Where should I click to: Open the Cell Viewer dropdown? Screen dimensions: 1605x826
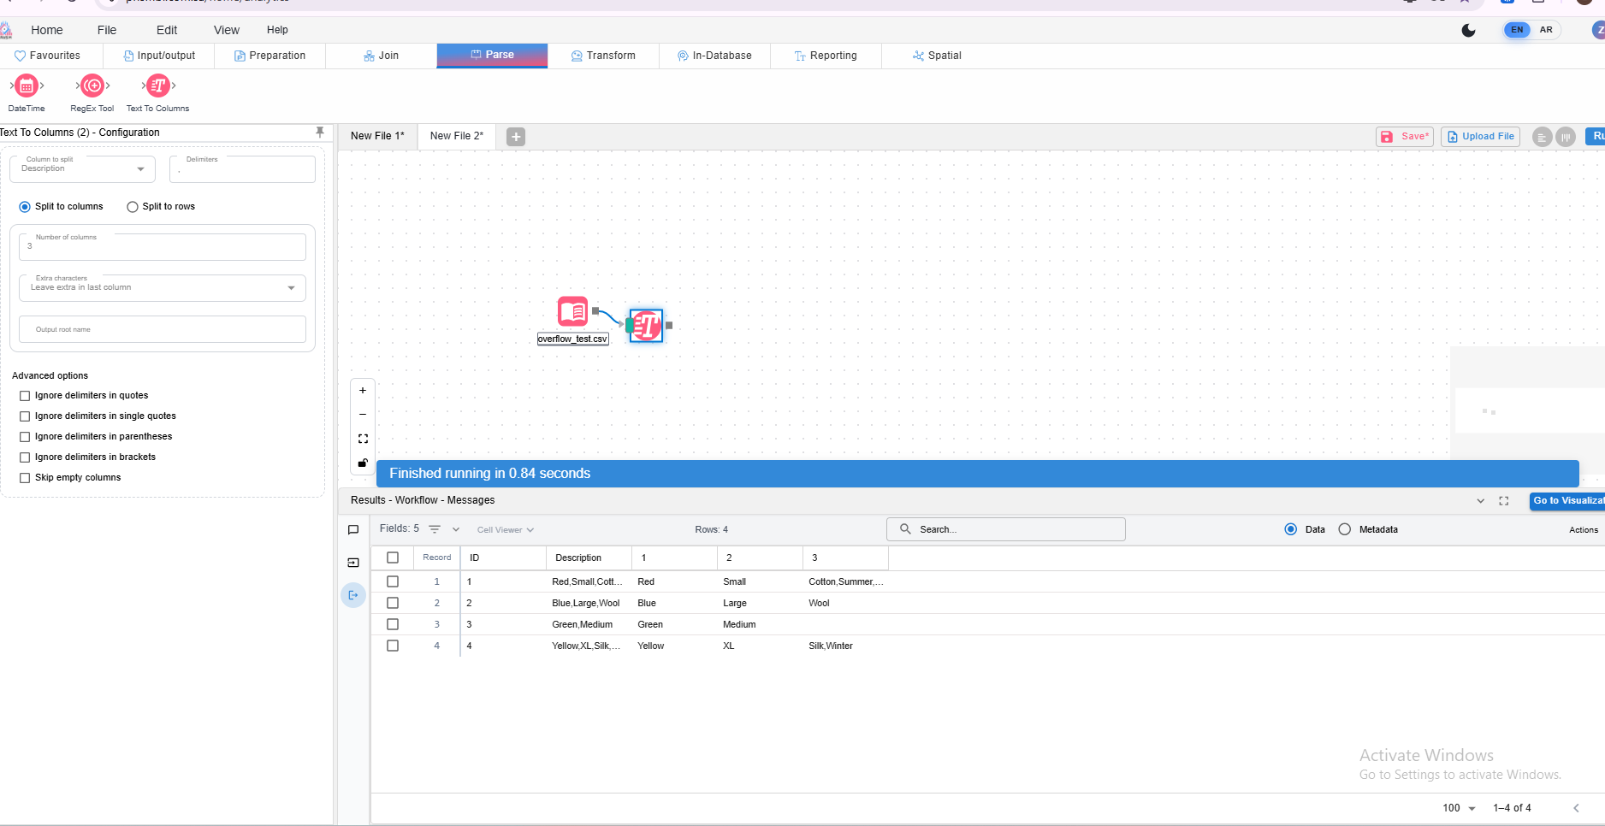(x=505, y=530)
